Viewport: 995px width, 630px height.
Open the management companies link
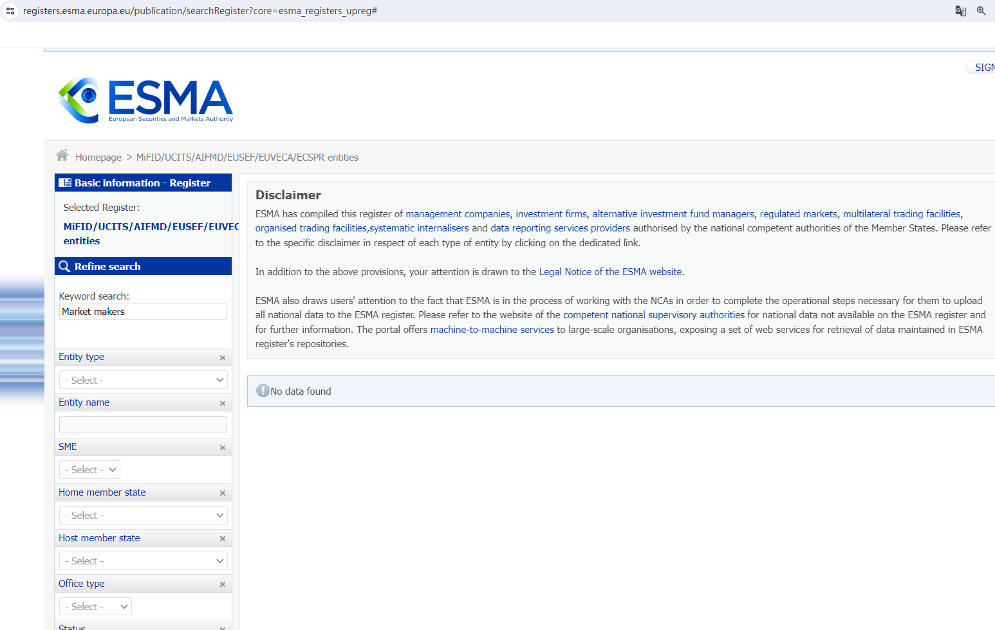point(458,214)
